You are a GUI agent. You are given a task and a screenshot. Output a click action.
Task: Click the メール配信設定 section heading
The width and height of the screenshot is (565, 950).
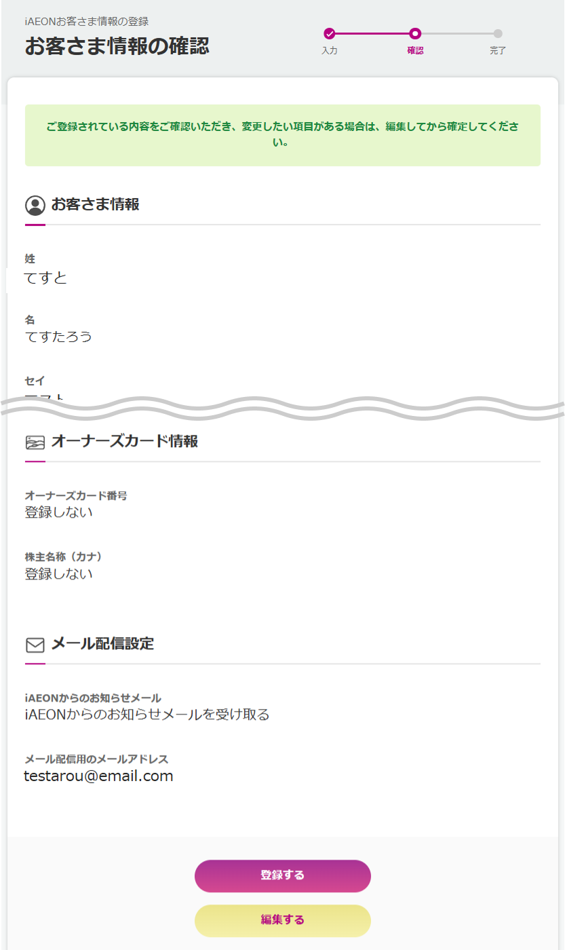[x=103, y=643]
